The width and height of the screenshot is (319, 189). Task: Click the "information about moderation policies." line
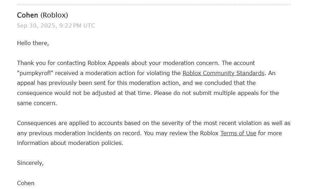(70, 143)
